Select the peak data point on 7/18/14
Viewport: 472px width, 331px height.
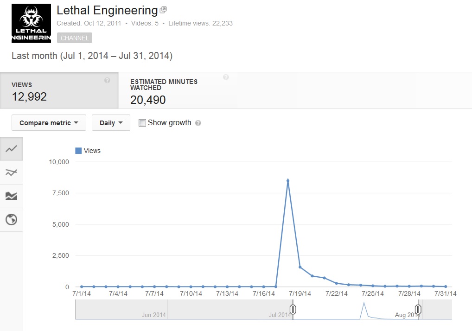288,180
